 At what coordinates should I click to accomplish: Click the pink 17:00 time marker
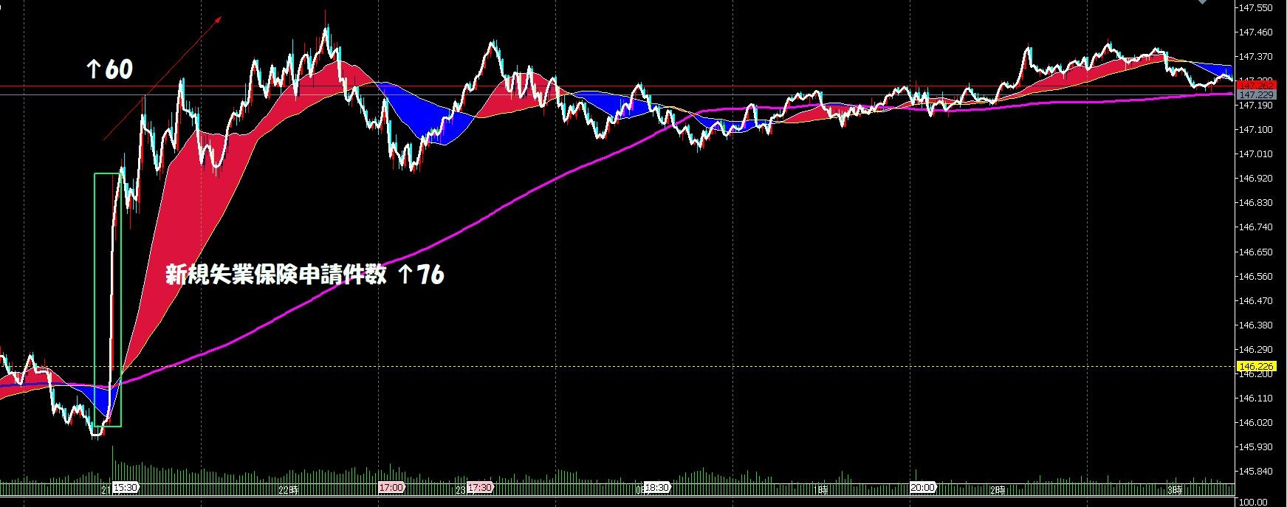[x=391, y=488]
